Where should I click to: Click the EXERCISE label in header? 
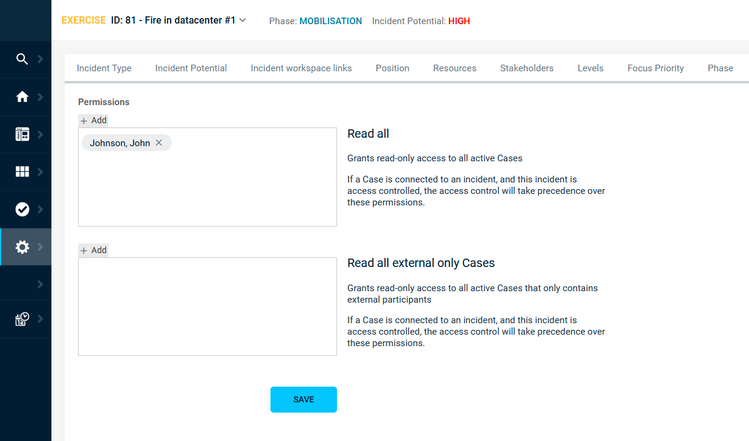click(84, 21)
